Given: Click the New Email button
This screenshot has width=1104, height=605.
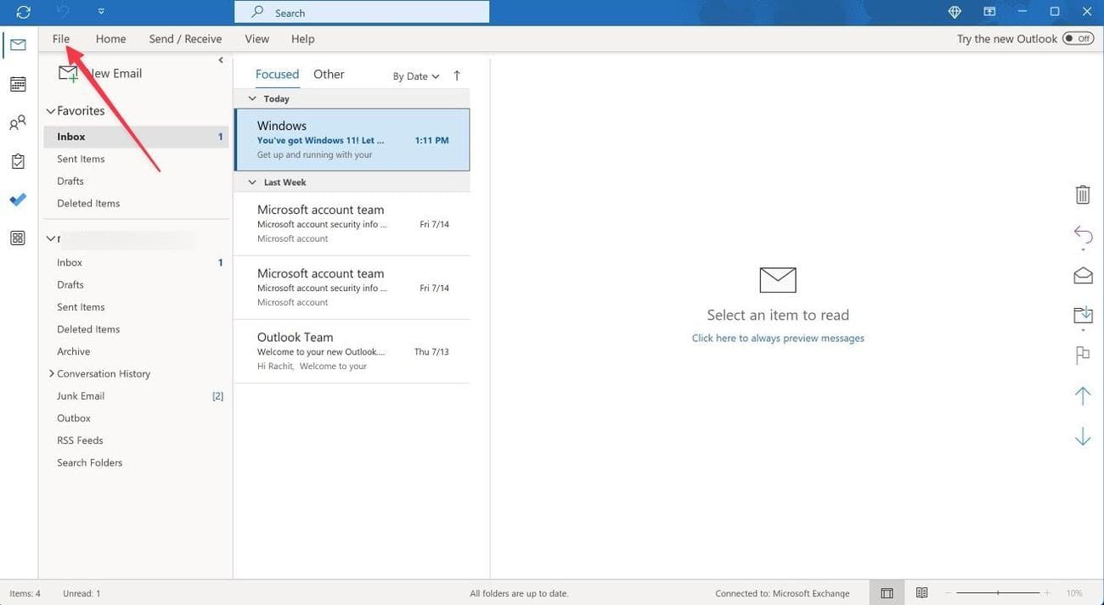Looking at the screenshot, I should (x=100, y=74).
